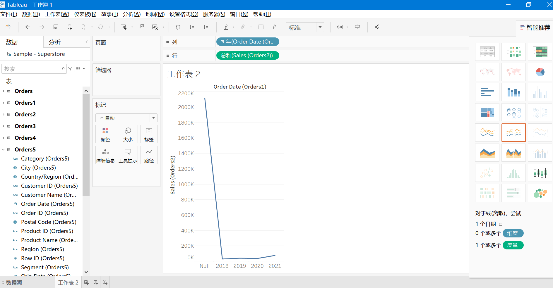Click the share workbook icon

click(377, 27)
